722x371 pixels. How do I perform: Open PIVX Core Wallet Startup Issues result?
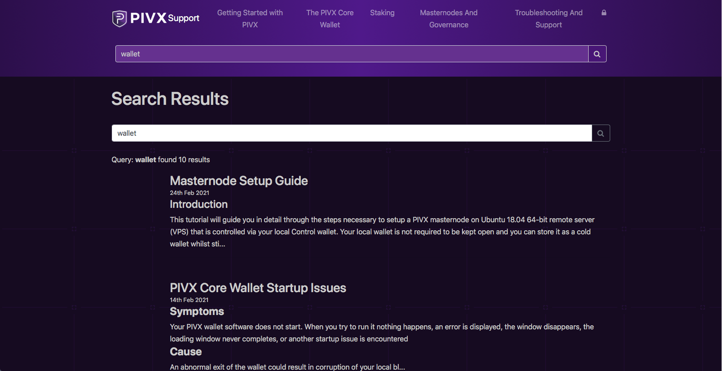click(x=258, y=288)
